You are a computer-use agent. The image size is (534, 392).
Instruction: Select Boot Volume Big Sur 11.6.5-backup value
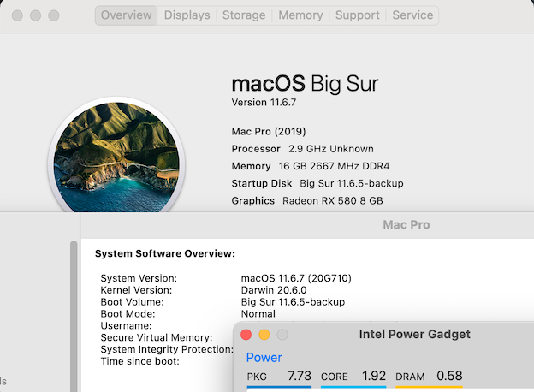293,302
